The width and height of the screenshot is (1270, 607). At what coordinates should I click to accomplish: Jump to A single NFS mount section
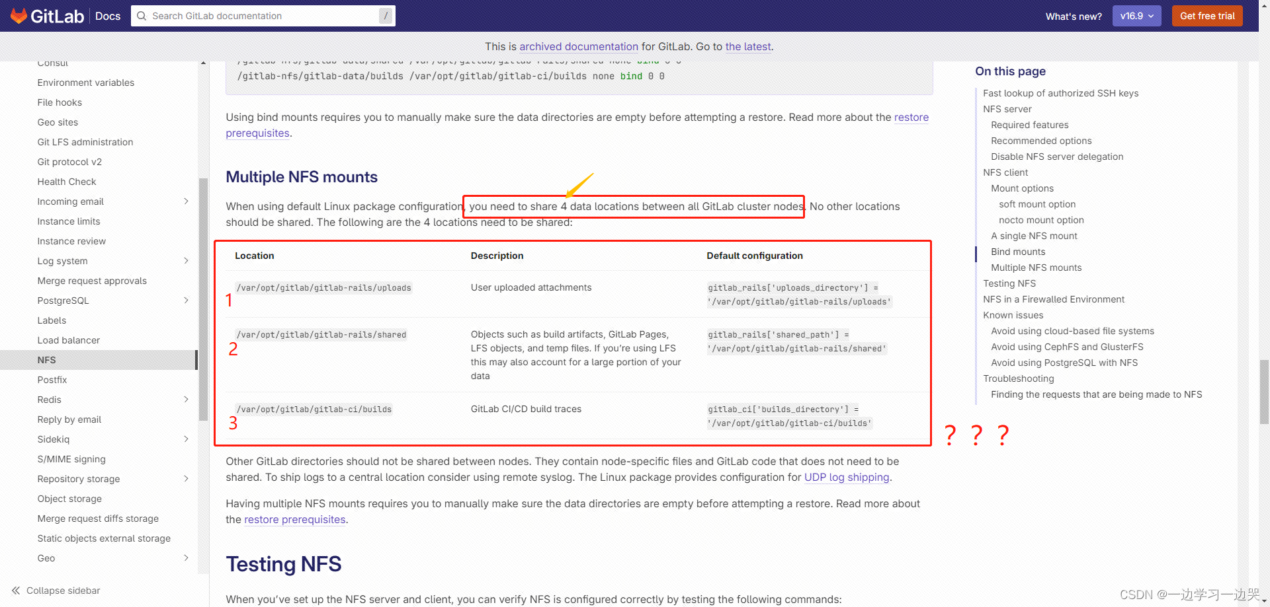click(x=1034, y=236)
